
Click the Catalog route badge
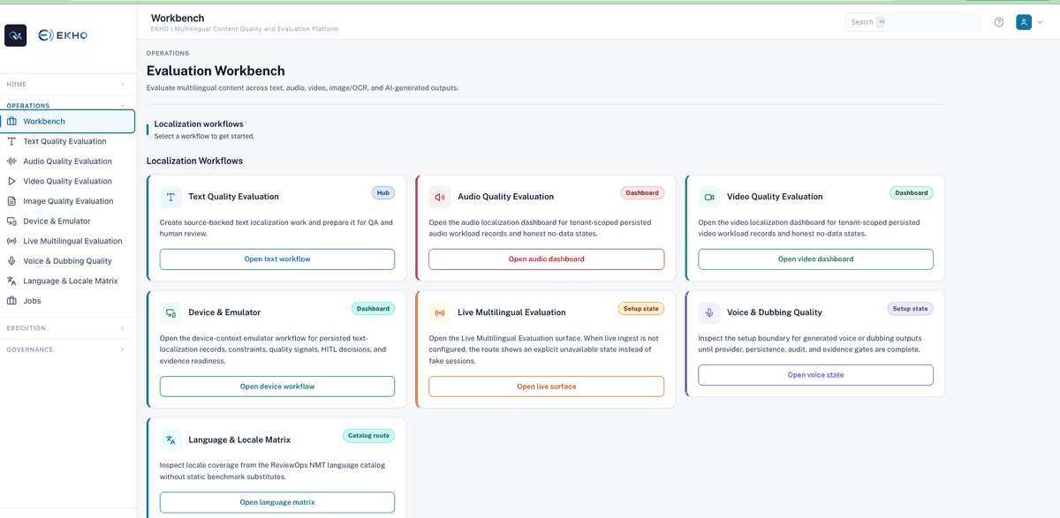[368, 436]
